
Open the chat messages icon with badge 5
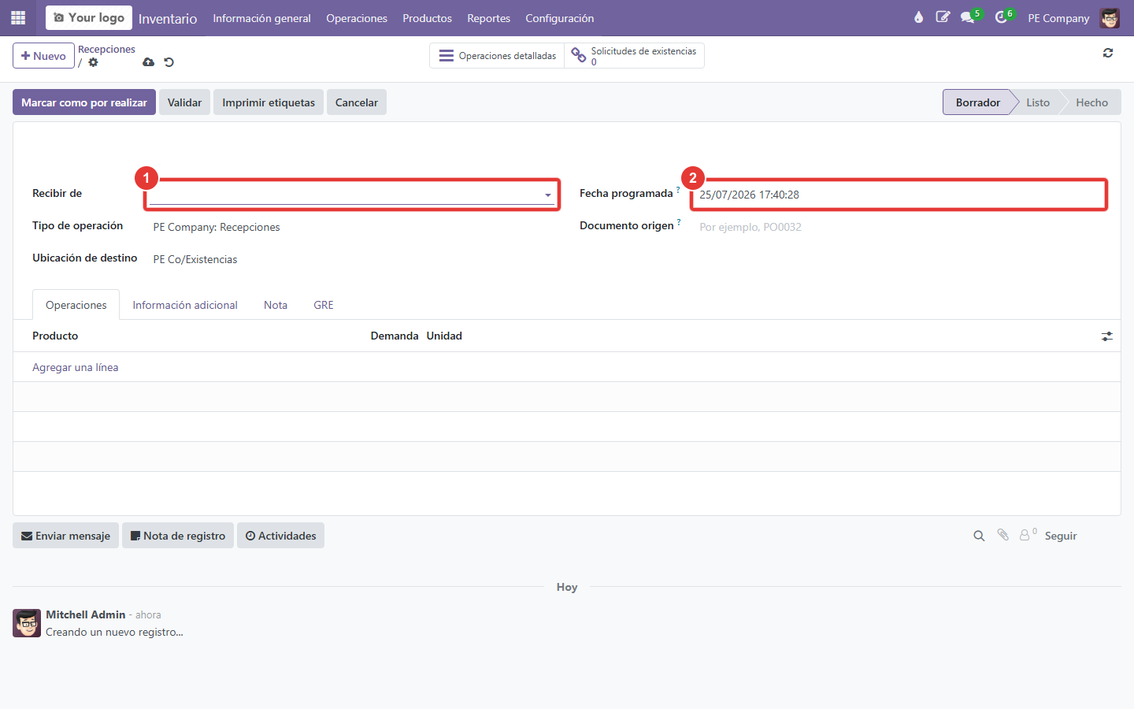[968, 17]
